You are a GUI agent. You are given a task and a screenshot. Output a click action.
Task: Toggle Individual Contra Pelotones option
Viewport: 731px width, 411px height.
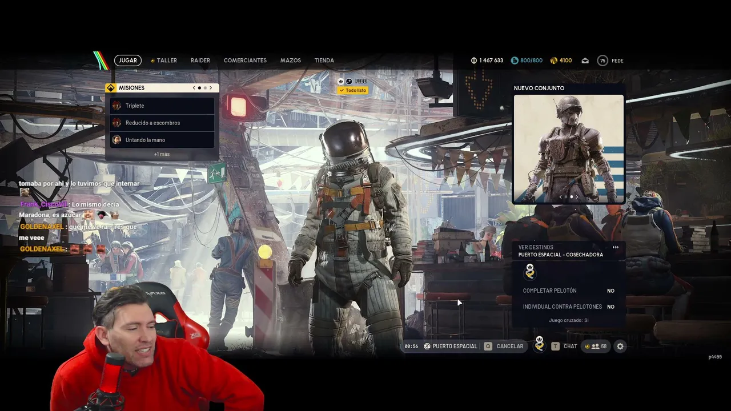click(x=568, y=307)
